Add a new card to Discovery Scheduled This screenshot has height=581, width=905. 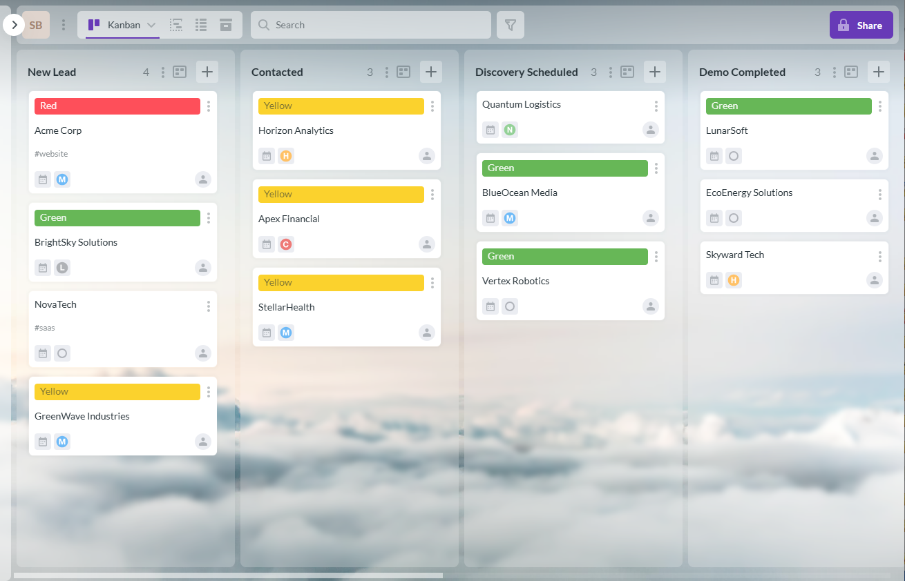tap(654, 71)
